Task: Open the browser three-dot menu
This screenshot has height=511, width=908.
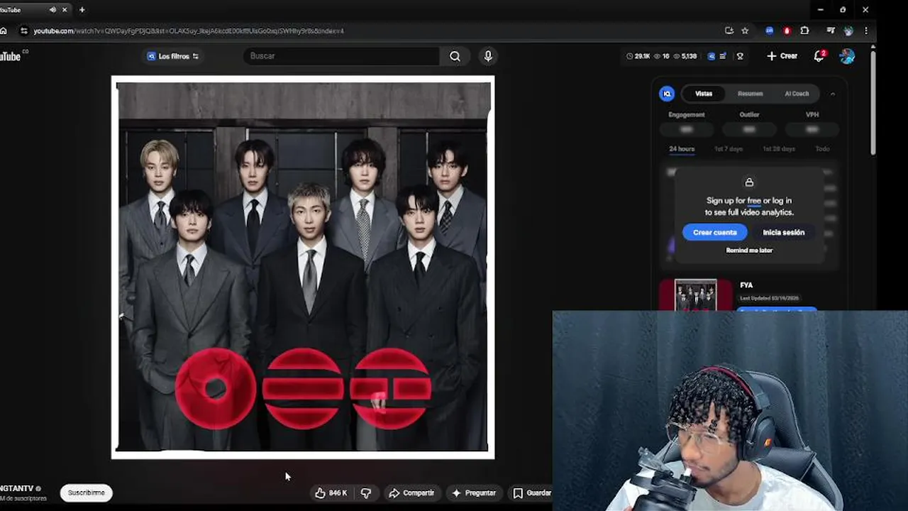Action: pyautogui.click(x=866, y=31)
